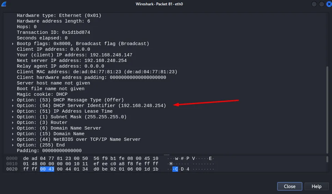The width and height of the screenshot is (332, 194).
Task: Expand the Bootp flags field
Action: [13, 44]
